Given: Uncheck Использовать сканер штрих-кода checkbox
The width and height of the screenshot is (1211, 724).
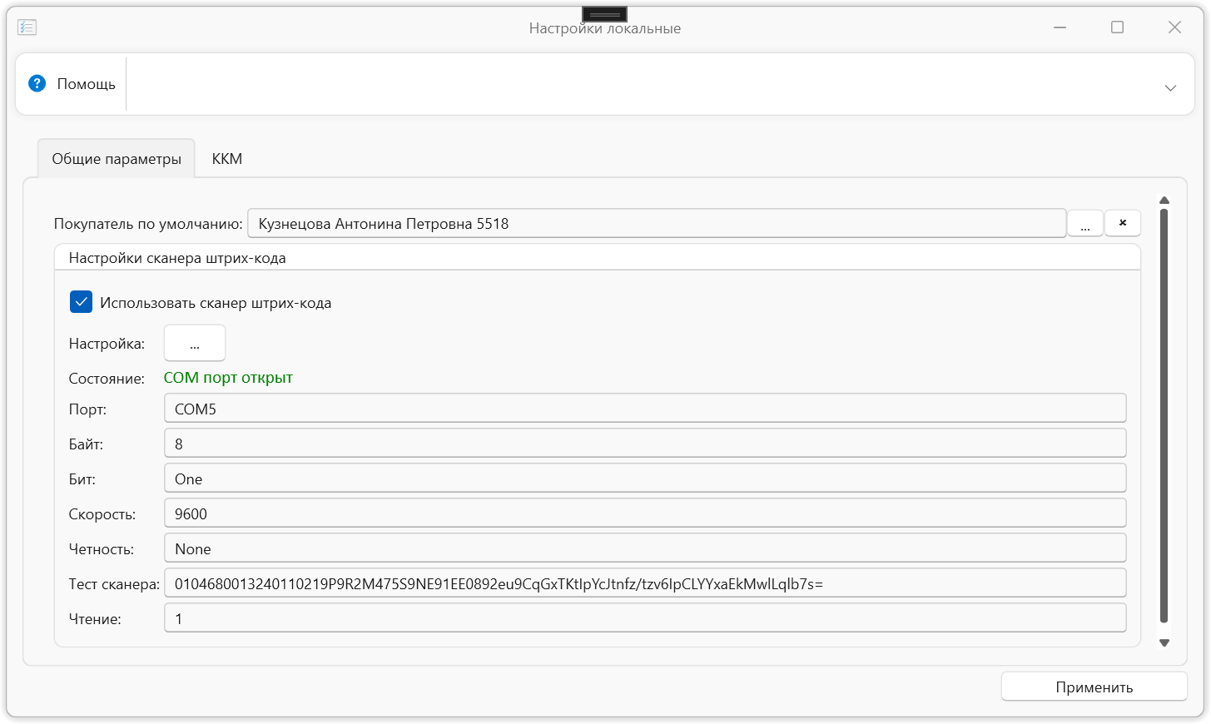Looking at the screenshot, I should (x=81, y=302).
